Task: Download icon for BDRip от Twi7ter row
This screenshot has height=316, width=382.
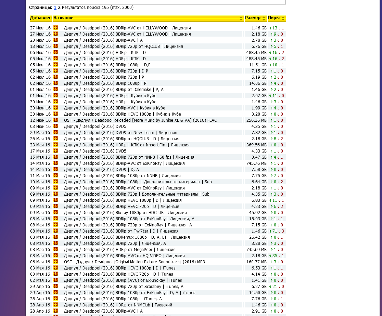Action: tap(55, 231)
